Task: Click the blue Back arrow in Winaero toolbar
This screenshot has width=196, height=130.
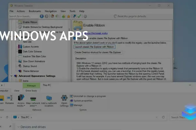Action: click(42, 16)
